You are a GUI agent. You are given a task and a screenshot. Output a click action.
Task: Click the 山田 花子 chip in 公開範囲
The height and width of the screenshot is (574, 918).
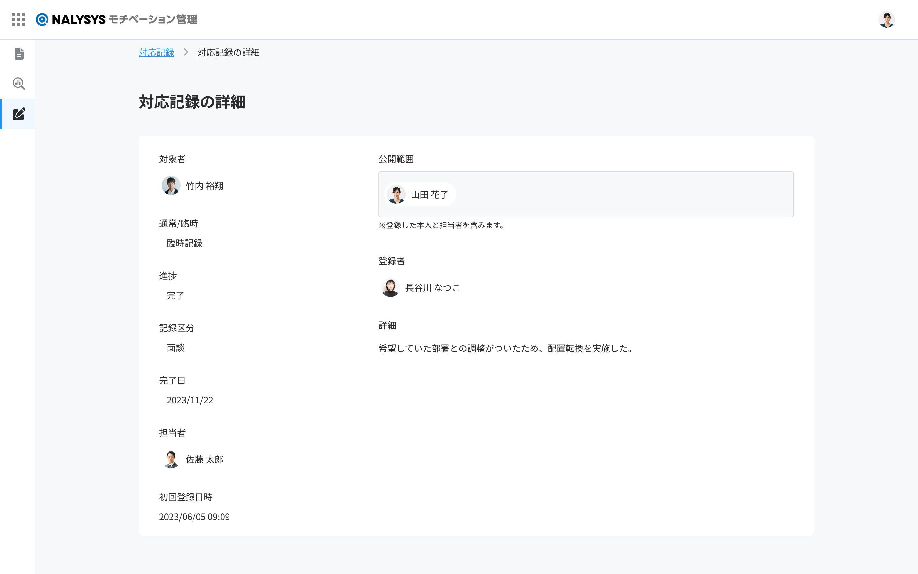[420, 195]
